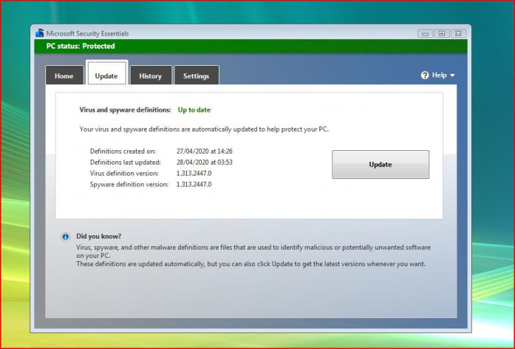Minimize the Security Essentials window

click(x=425, y=34)
